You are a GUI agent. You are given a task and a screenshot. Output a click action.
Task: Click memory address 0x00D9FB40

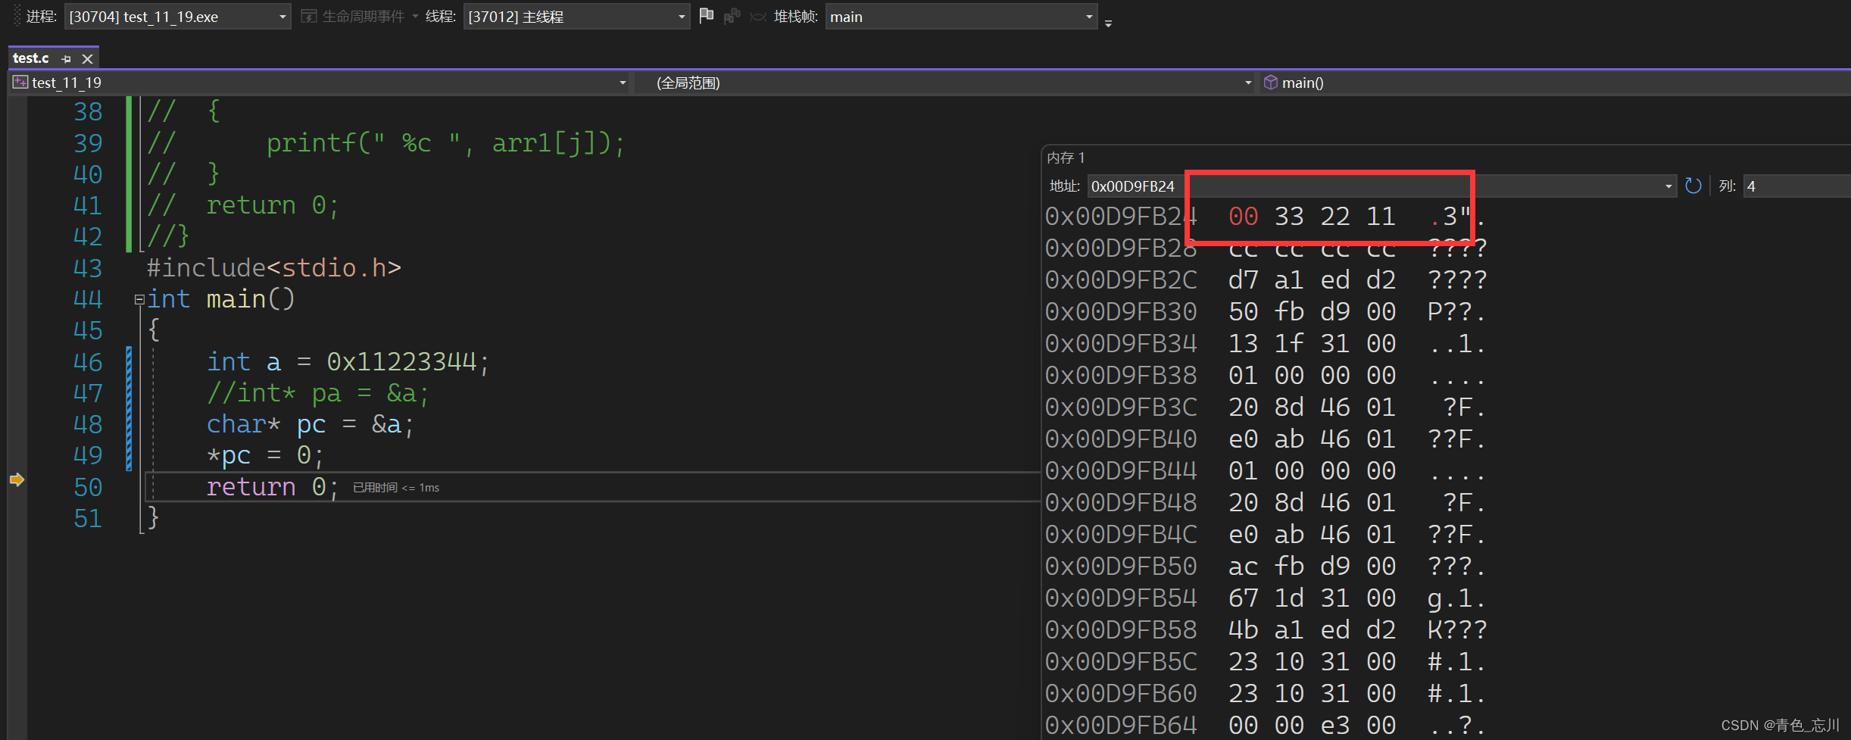coord(1121,439)
